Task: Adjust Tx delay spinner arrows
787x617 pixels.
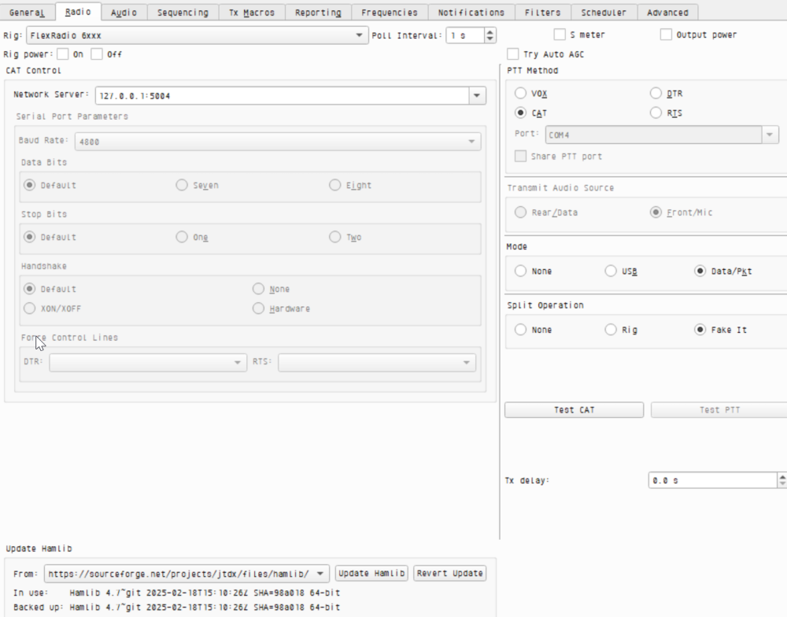Action: (782, 480)
